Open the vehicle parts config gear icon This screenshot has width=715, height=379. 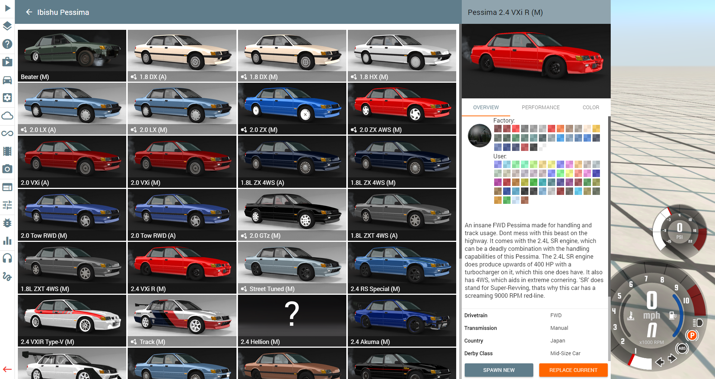click(x=7, y=98)
